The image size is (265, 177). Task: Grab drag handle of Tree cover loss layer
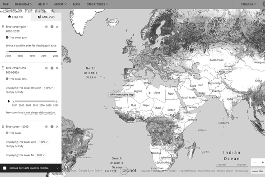point(3,68)
